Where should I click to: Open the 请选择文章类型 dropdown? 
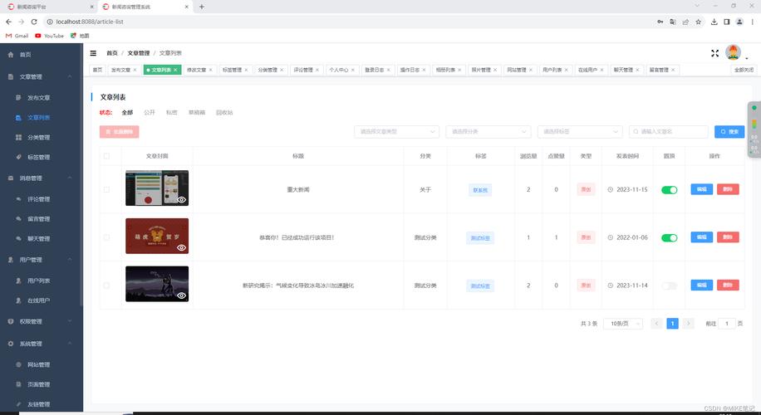[396, 131]
